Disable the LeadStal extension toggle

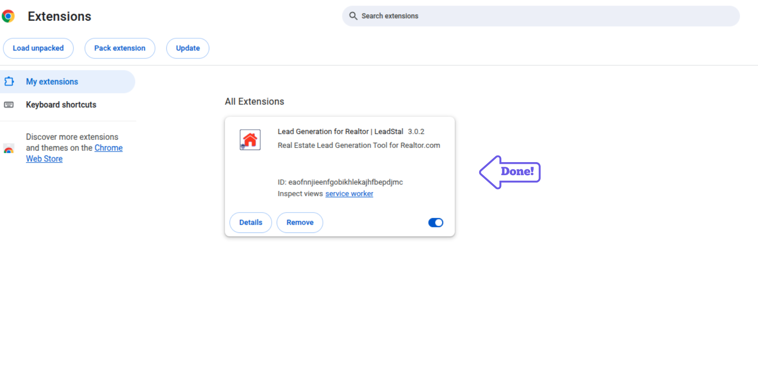pyautogui.click(x=436, y=222)
